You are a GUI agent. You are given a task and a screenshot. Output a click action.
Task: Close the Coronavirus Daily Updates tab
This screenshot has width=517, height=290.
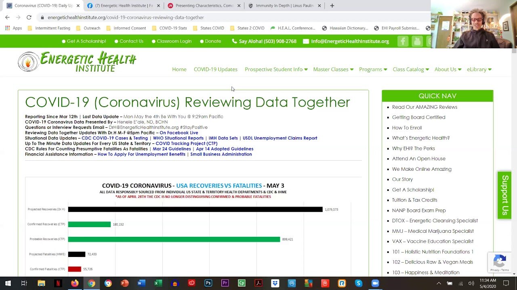pos(78,6)
